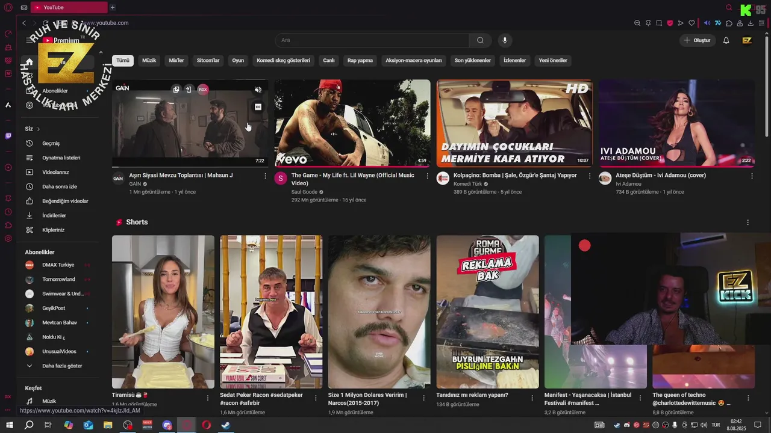Open menu for Size 1 Milyon Dolares short
The image size is (771, 433).
(424, 398)
